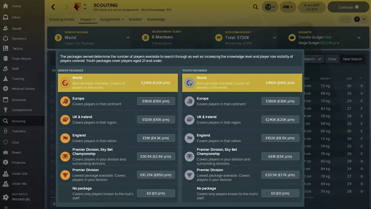The height and width of the screenshot is (209, 371).
Task: Open the Medical Centre section
Action: click(23, 89)
